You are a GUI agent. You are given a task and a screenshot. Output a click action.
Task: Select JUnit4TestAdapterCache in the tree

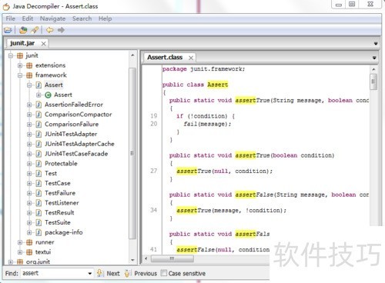click(79, 144)
